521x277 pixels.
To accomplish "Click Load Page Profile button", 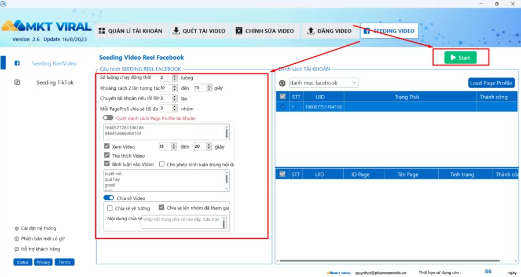I will point(491,83).
